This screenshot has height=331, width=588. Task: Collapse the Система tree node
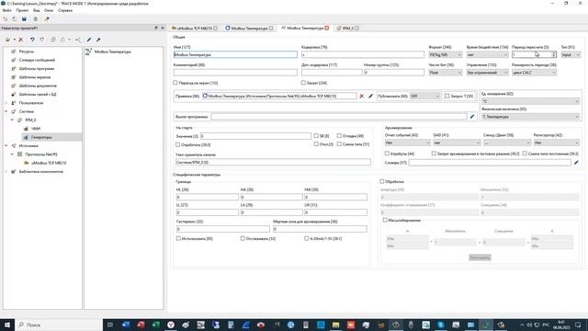(6, 111)
